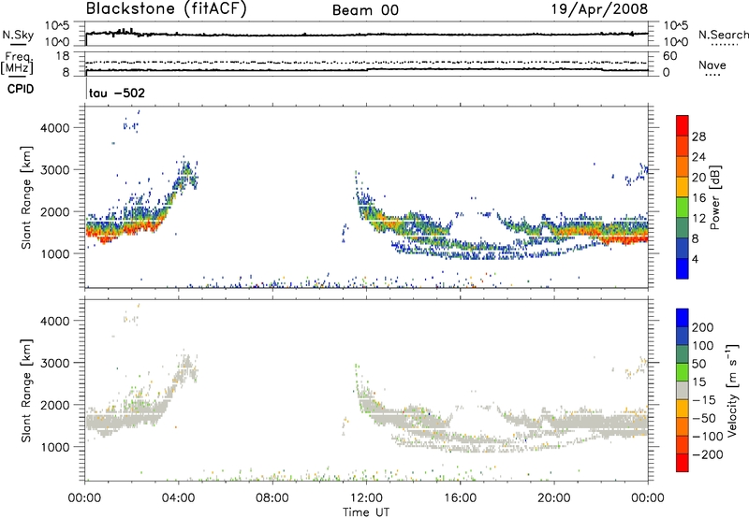Viewport: 749px width, 518px height.
Task: Click the title text "Blackstone (fitACF)"
Action: [x=167, y=8]
